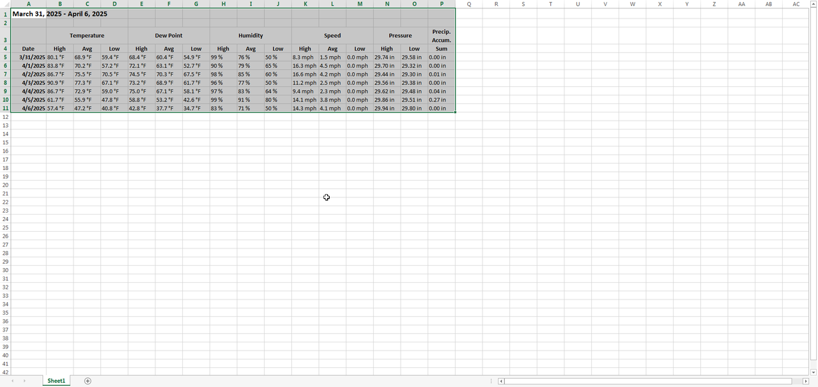Click the title cell 'March 31, 2025 - April 6, 2025'

coord(60,13)
